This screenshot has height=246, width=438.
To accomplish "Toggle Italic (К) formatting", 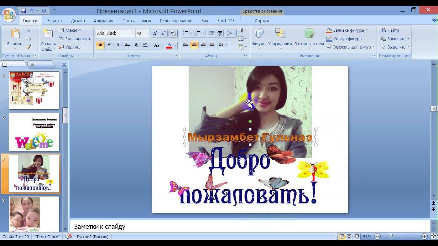I will coord(109,45).
